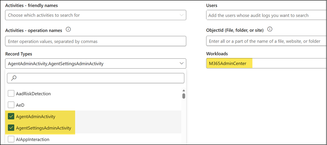Click the AeD label text

coord(20,105)
